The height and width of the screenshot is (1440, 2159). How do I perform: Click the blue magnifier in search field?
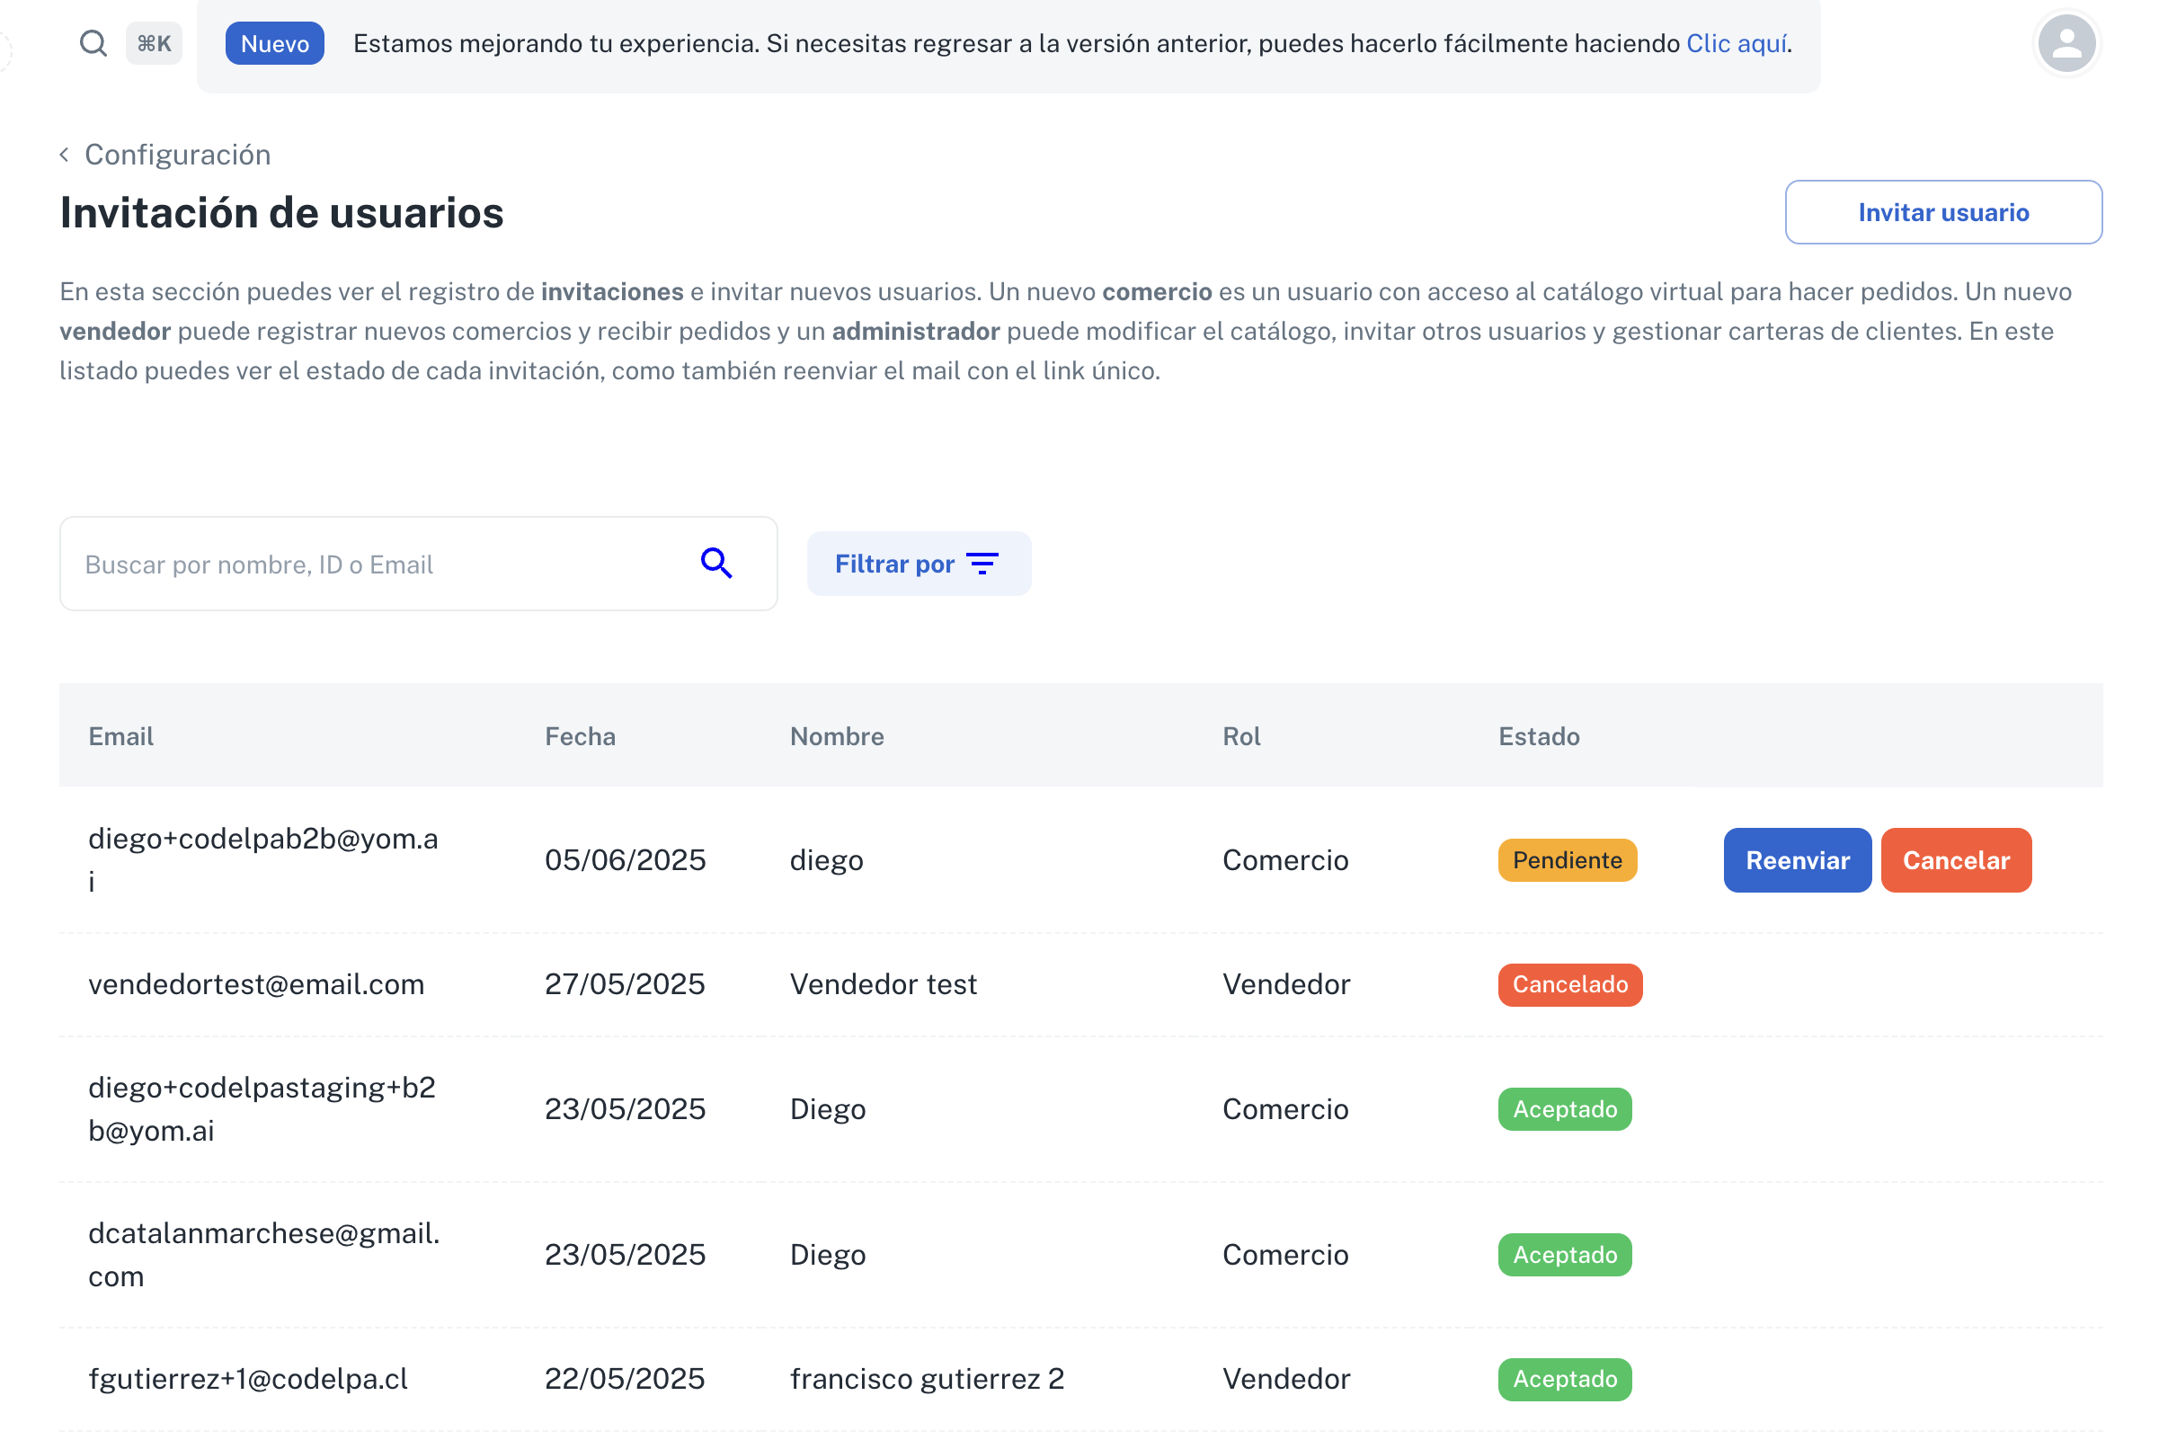point(716,563)
